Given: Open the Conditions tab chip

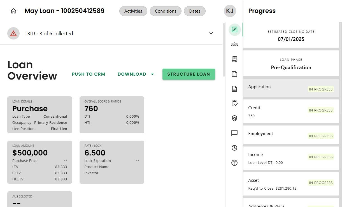Looking at the screenshot, I should (166, 11).
